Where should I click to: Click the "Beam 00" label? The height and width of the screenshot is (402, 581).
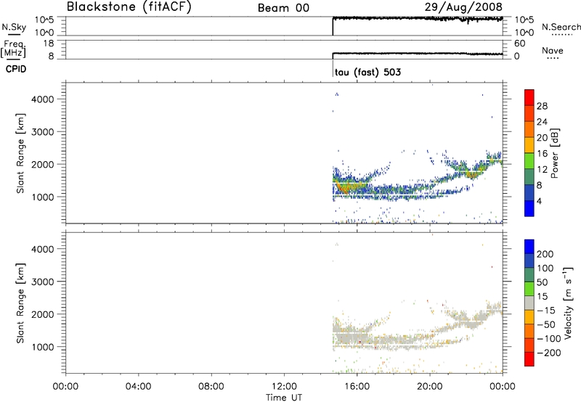[283, 8]
